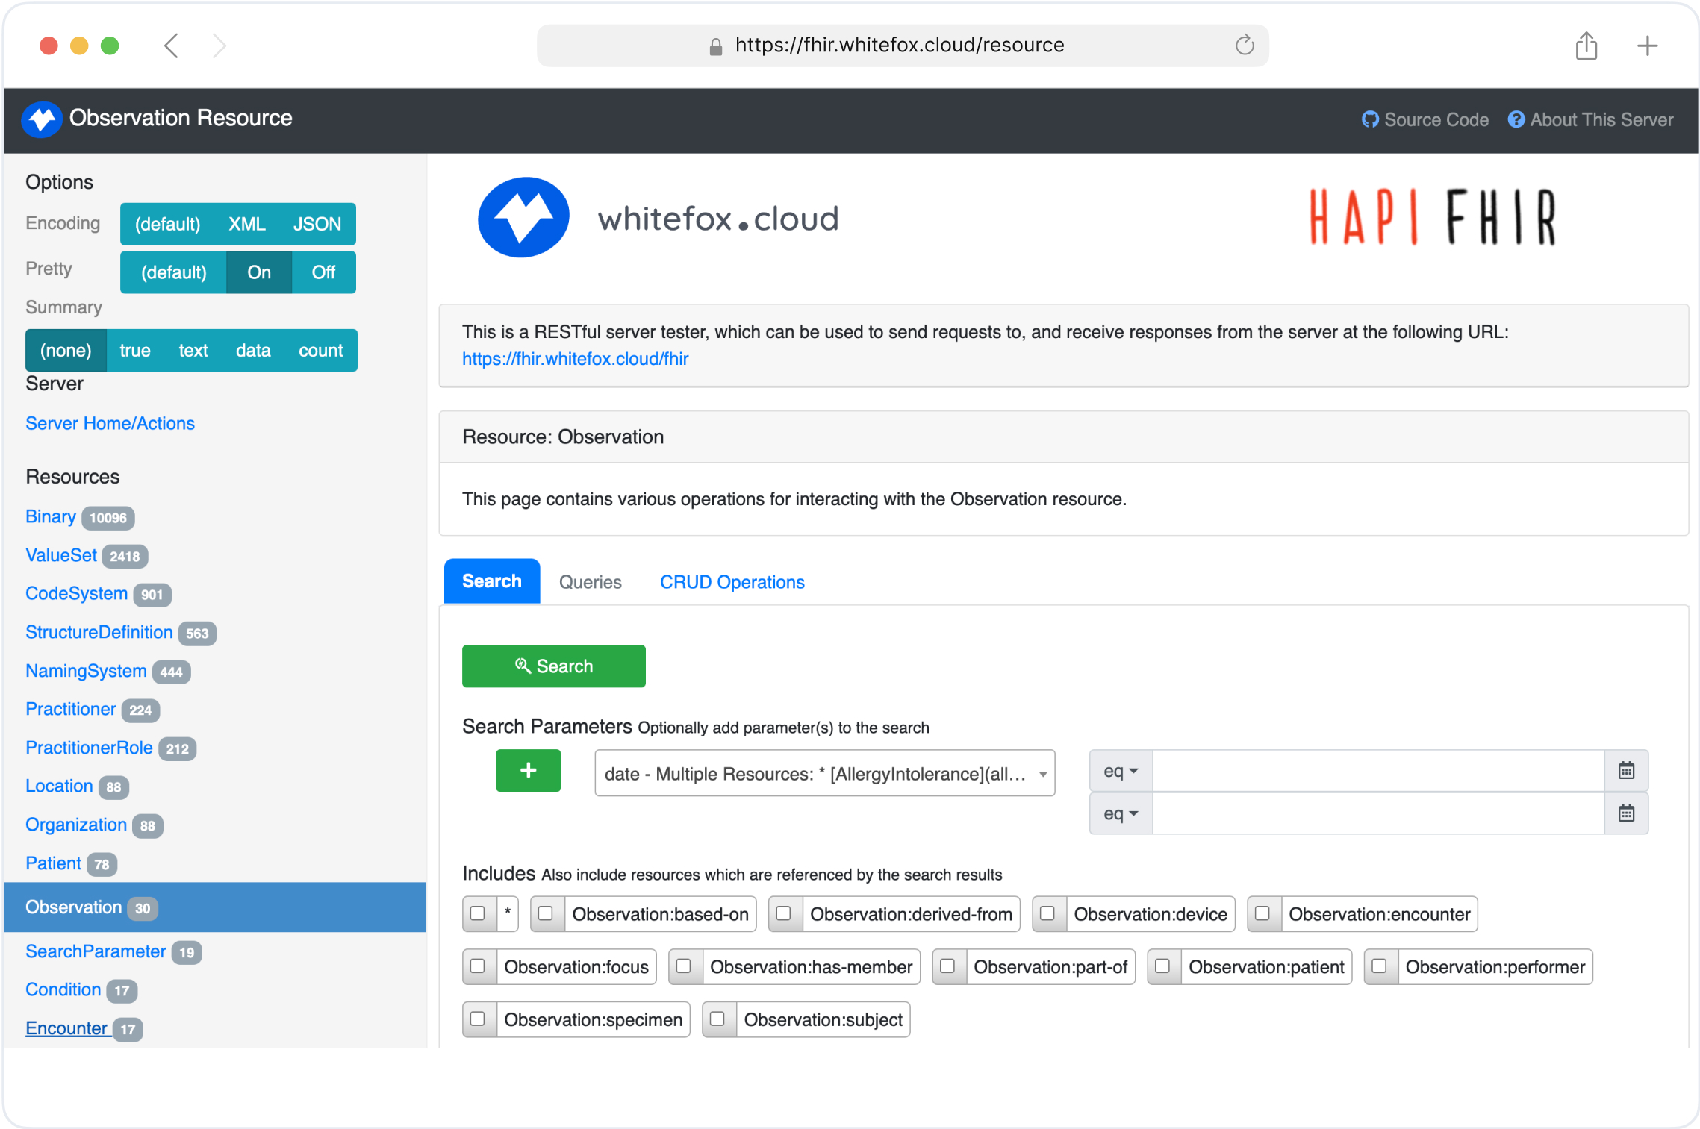Switch to CRUD Operations tab

click(x=732, y=581)
